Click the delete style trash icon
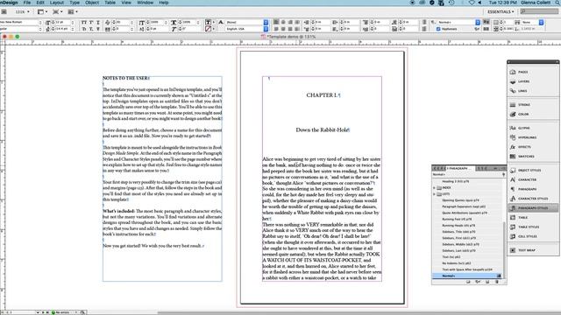The width and height of the screenshot is (561, 315). [x=497, y=282]
